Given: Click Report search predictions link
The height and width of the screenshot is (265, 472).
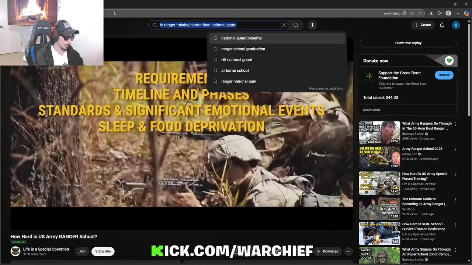Looking at the screenshot, I should (326, 89).
